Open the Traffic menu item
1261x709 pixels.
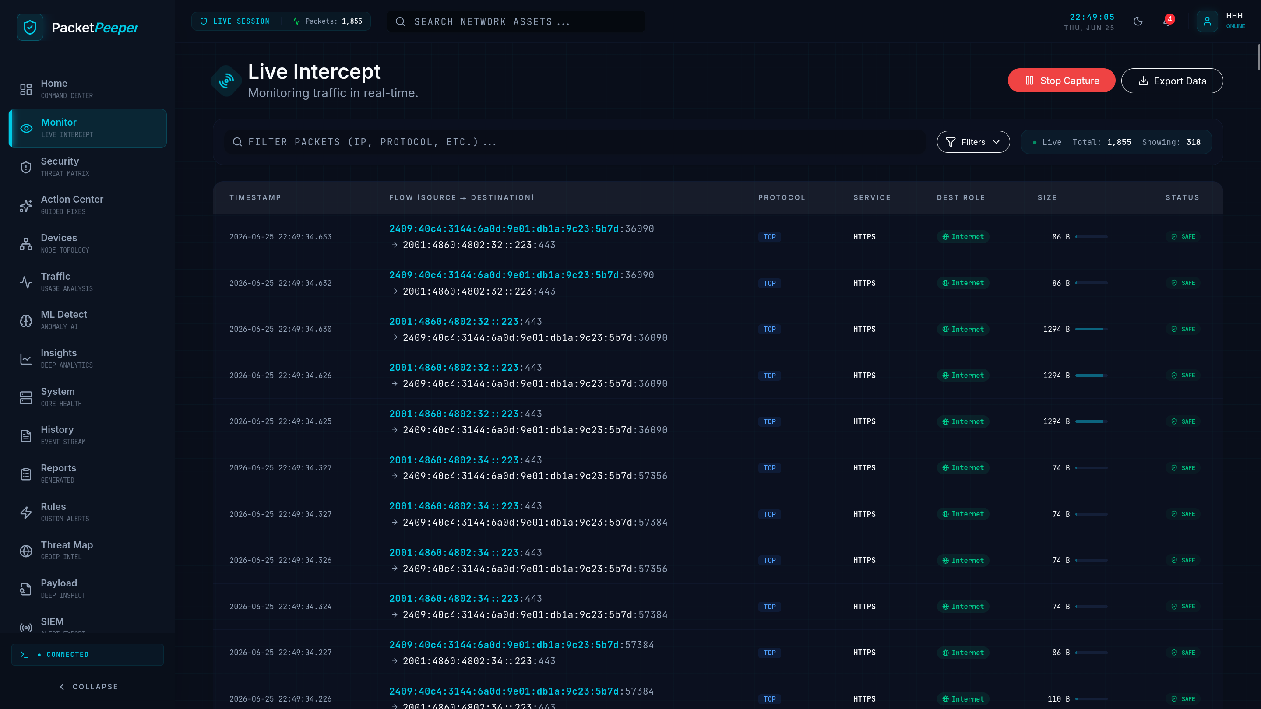tap(88, 282)
